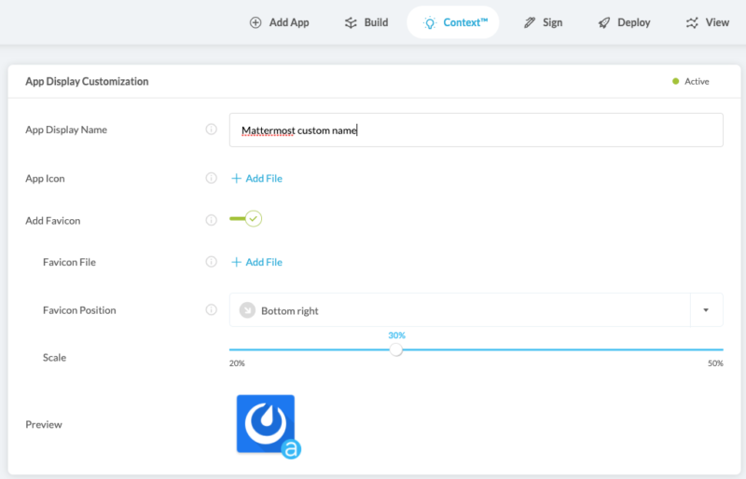Click Add File for App Icon

pos(257,178)
